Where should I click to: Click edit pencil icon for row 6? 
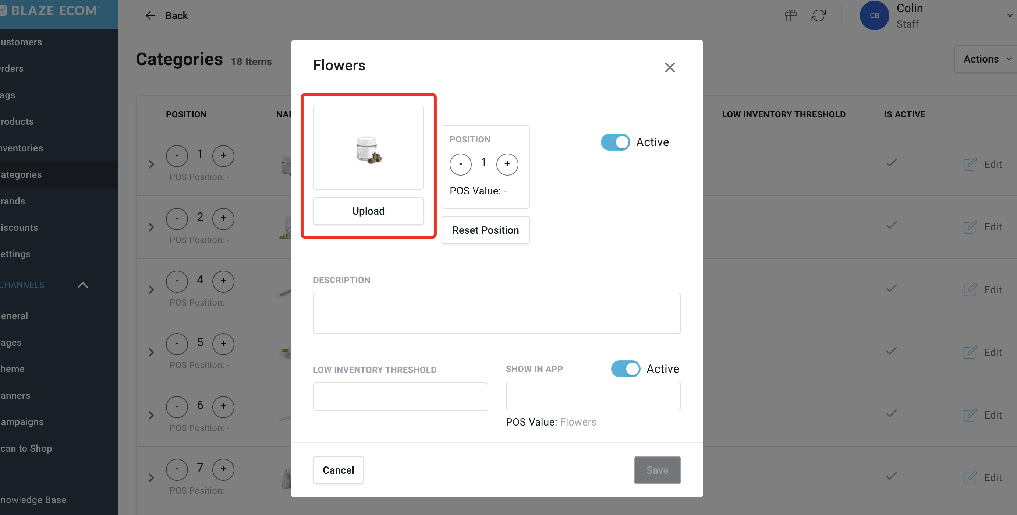[970, 415]
